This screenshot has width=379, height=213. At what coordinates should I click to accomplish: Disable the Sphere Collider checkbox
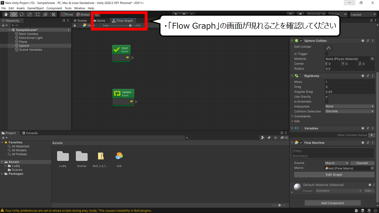tap(301, 41)
